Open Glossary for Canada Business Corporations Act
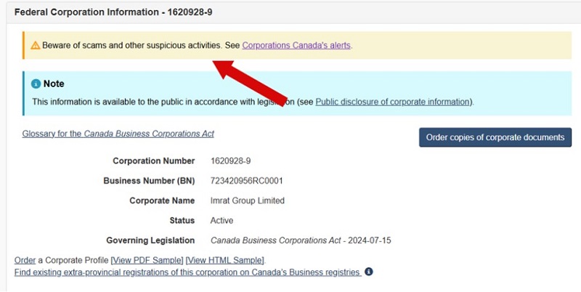 point(118,134)
